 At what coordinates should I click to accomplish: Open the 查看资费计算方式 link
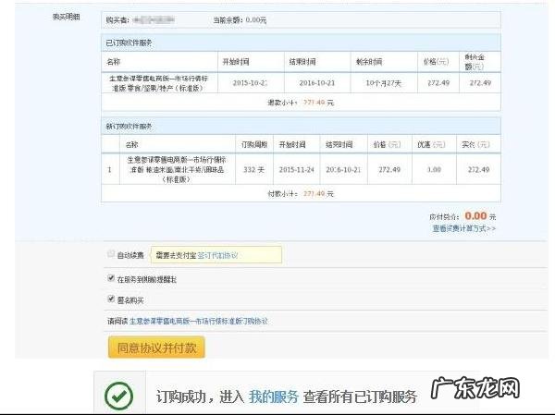click(x=464, y=228)
